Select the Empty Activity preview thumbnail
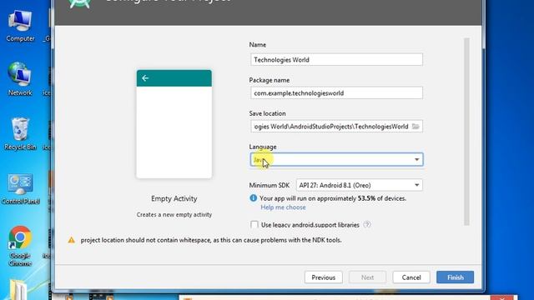The width and height of the screenshot is (534, 300). [174, 124]
